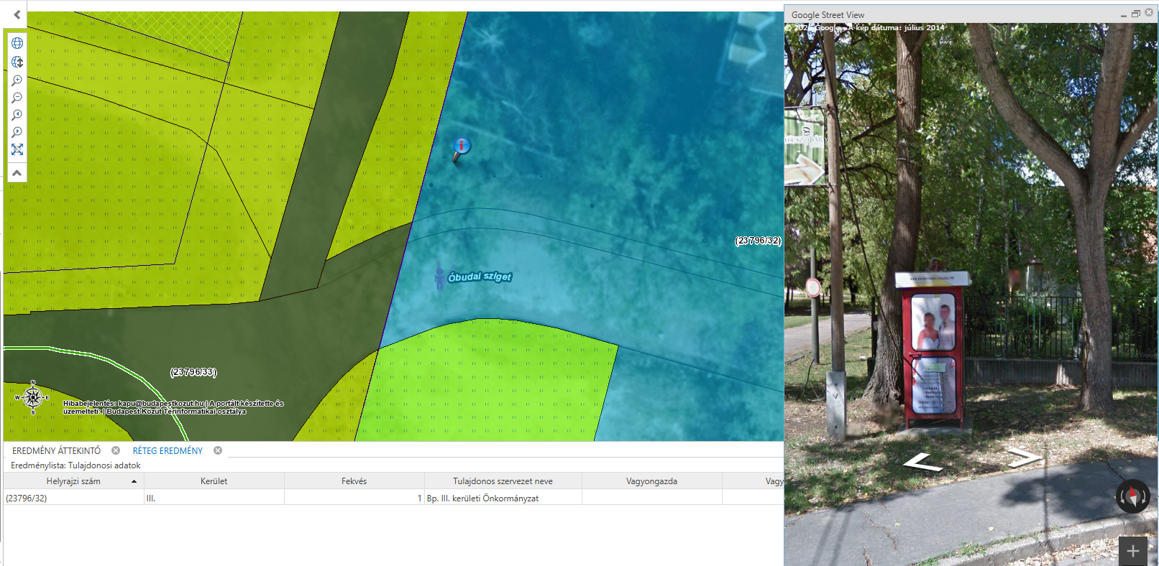
Task: Move Street View right with arrow
Action: [1025, 456]
